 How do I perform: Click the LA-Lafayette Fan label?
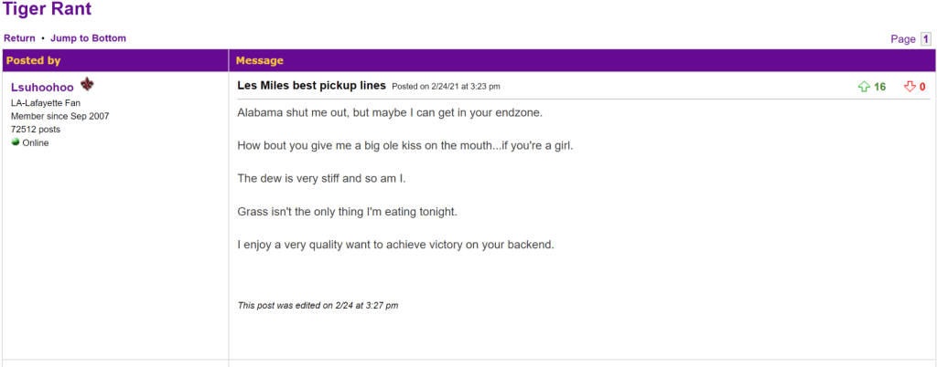tap(46, 103)
